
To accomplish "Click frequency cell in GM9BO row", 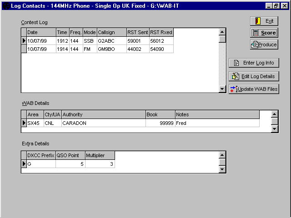I will coord(76,49).
